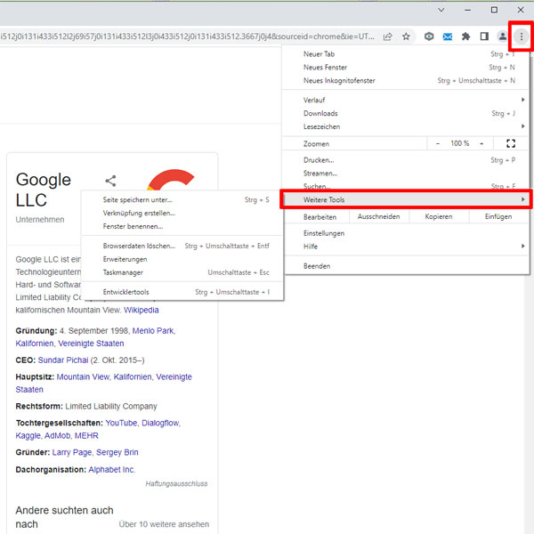
Task: Select Browserdaten löschen from submenu
Action: click(139, 246)
